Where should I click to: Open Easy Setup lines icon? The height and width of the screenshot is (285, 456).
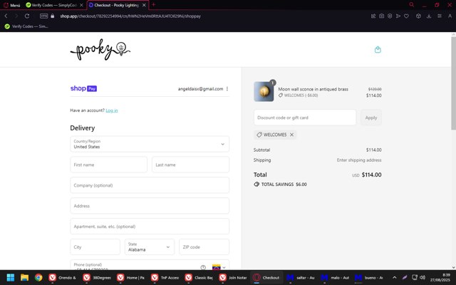coord(439,16)
